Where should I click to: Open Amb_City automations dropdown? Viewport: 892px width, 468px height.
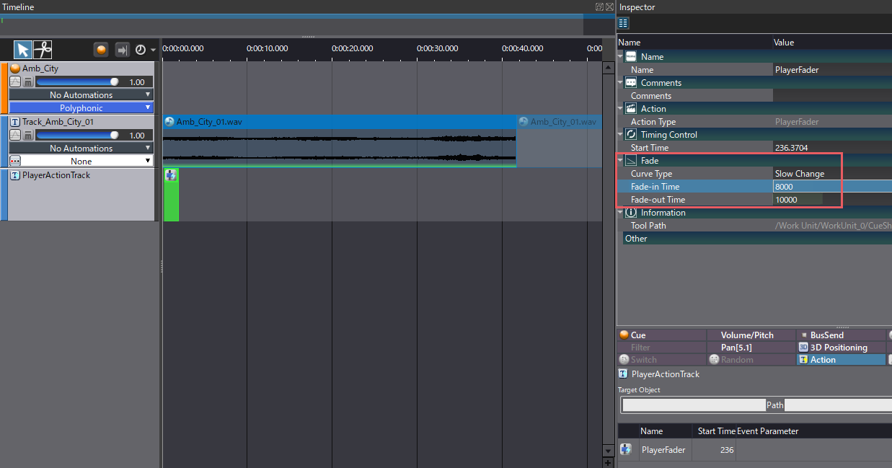[81, 94]
